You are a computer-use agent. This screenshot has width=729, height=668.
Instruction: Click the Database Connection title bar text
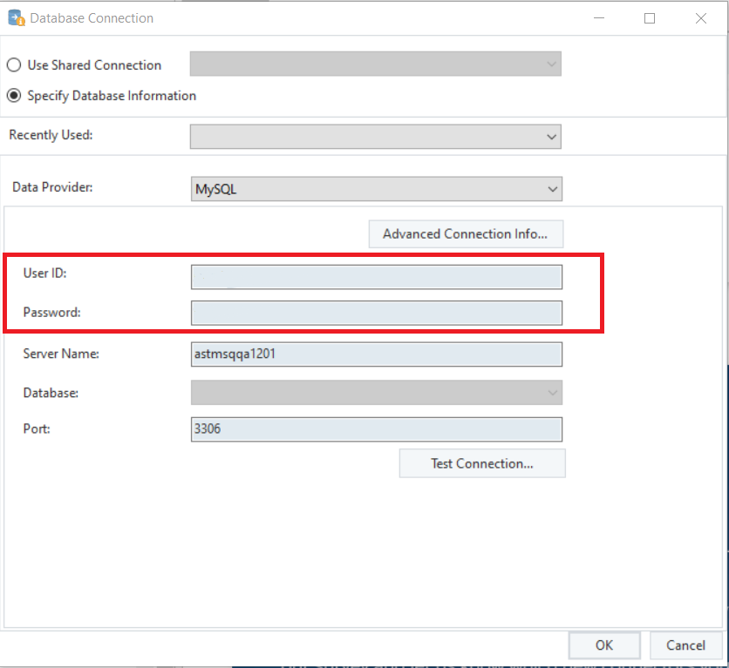point(92,17)
